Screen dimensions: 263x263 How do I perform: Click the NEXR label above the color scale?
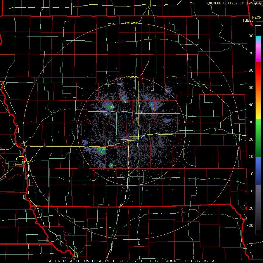pyautogui.click(x=257, y=18)
